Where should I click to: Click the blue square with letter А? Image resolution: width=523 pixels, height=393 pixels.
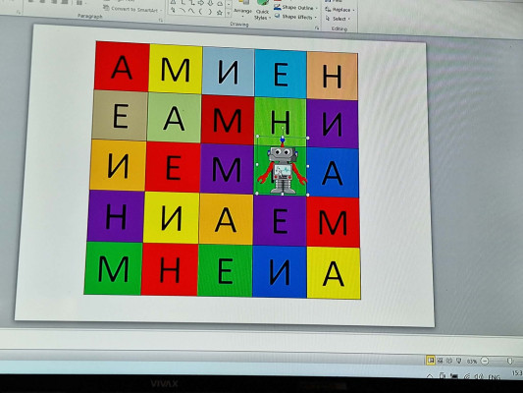pyautogui.click(x=333, y=173)
